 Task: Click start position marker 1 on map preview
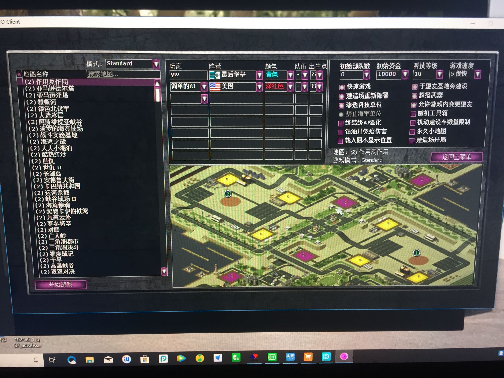(416, 253)
